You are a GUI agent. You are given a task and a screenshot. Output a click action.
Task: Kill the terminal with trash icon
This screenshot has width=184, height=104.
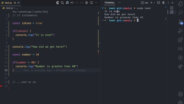click(x=163, y=3)
